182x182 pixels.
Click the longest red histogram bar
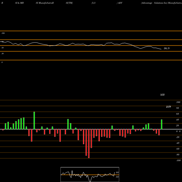tap(89, 143)
